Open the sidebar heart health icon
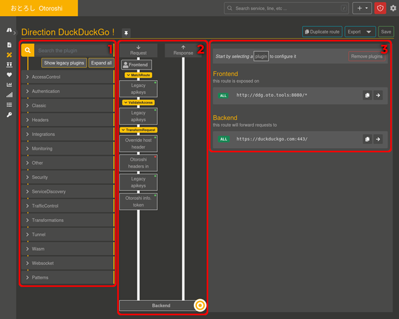The width and height of the screenshot is (399, 319). (9, 74)
